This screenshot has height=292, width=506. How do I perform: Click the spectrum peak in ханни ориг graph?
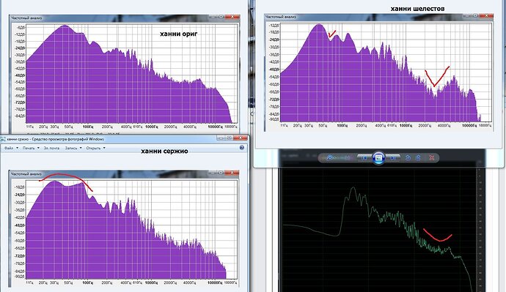[x=65, y=26]
